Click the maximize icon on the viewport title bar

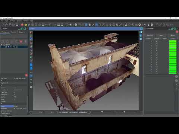(x=141, y=29)
